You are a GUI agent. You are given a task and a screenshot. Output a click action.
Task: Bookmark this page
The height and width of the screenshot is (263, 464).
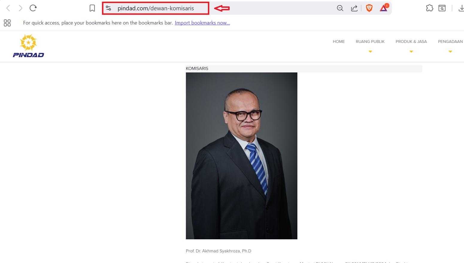point(92,8)
